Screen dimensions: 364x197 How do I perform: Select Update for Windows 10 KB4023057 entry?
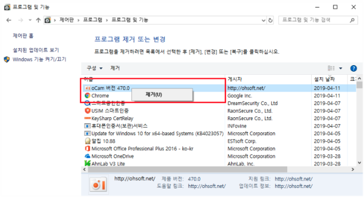pyautogui.click(x=157, y=134)
